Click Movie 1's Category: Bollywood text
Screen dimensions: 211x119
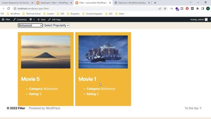101,89
